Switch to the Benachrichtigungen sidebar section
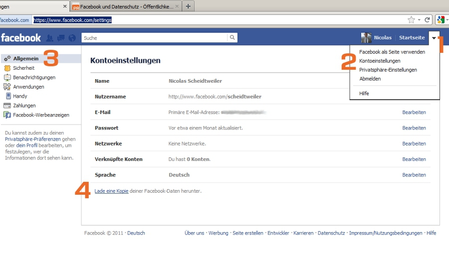The image size is (449, 254). click(34, 77)
